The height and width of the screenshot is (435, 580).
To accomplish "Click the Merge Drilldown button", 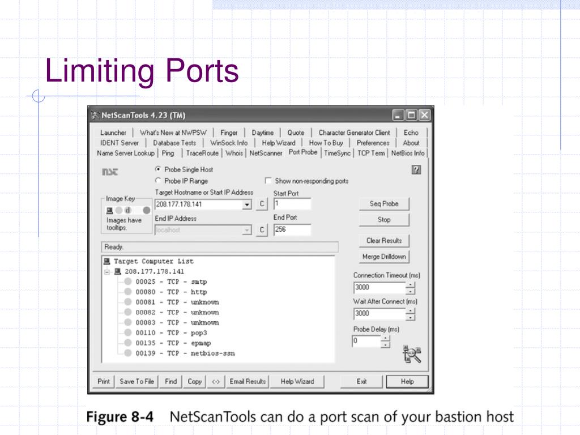I will click(x=384, y=257).
